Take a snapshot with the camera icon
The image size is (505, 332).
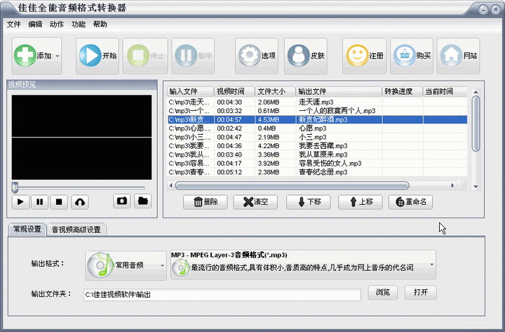point(122,201)
